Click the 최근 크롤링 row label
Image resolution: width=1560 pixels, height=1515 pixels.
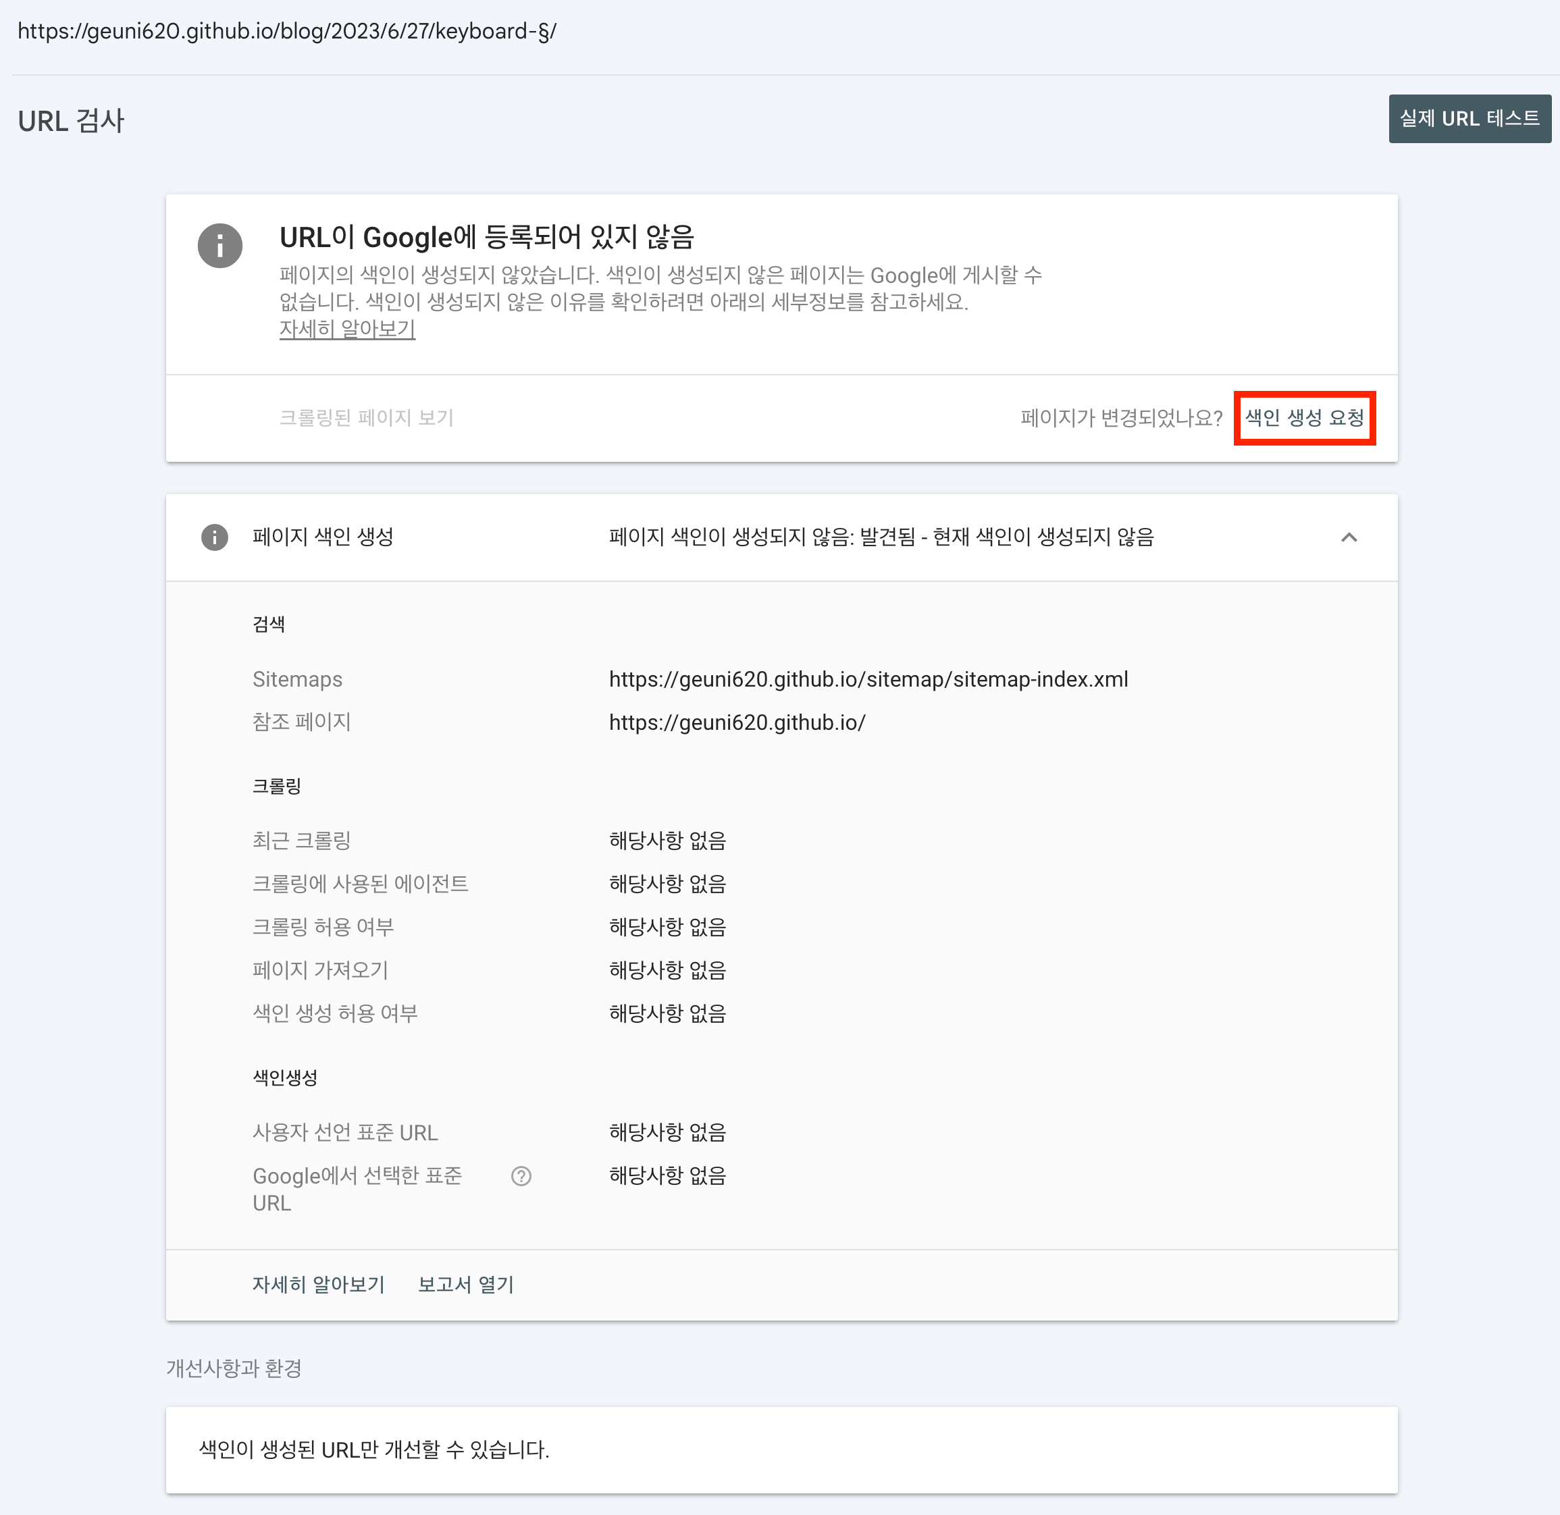[x=302, y=841]
